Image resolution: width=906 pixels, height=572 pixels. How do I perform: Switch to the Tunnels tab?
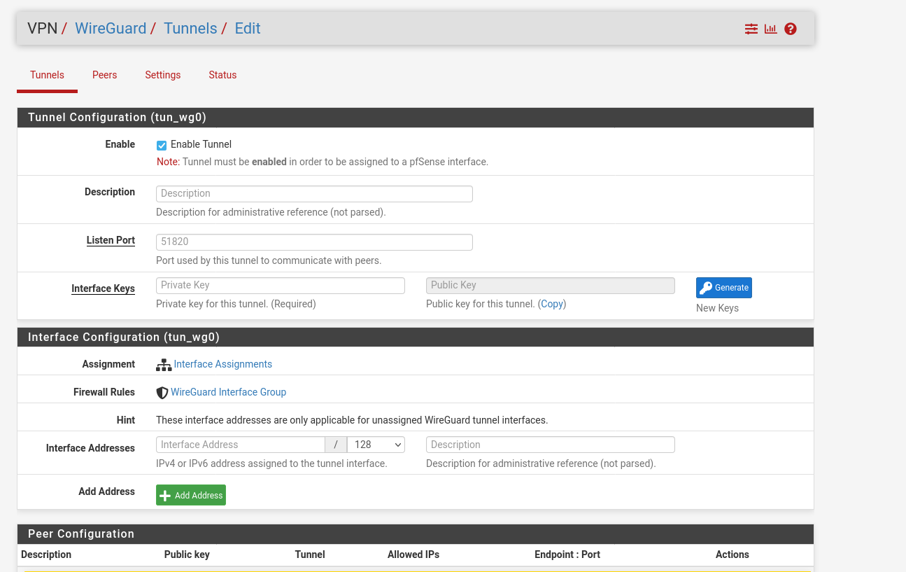tap(47, 75)
